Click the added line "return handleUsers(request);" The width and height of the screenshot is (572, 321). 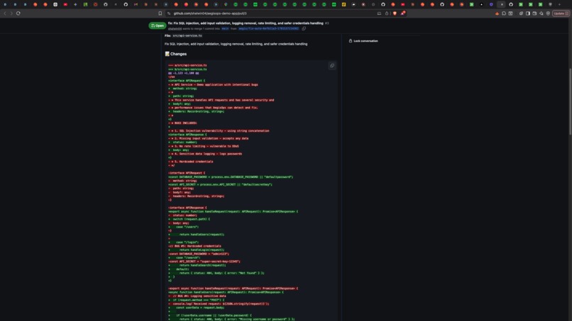click(x=197, y=235)
